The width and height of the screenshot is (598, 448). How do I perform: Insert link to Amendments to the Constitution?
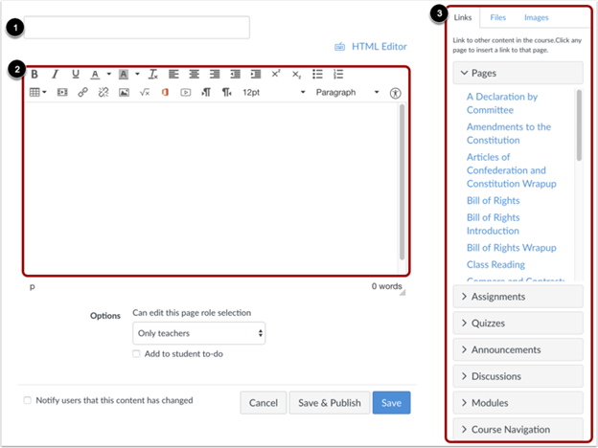(509, 133)
